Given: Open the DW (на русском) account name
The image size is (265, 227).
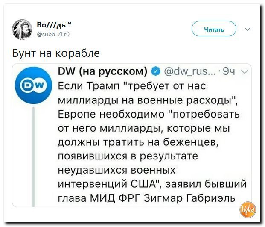Looking at the screenshot, I should point(102,71).
